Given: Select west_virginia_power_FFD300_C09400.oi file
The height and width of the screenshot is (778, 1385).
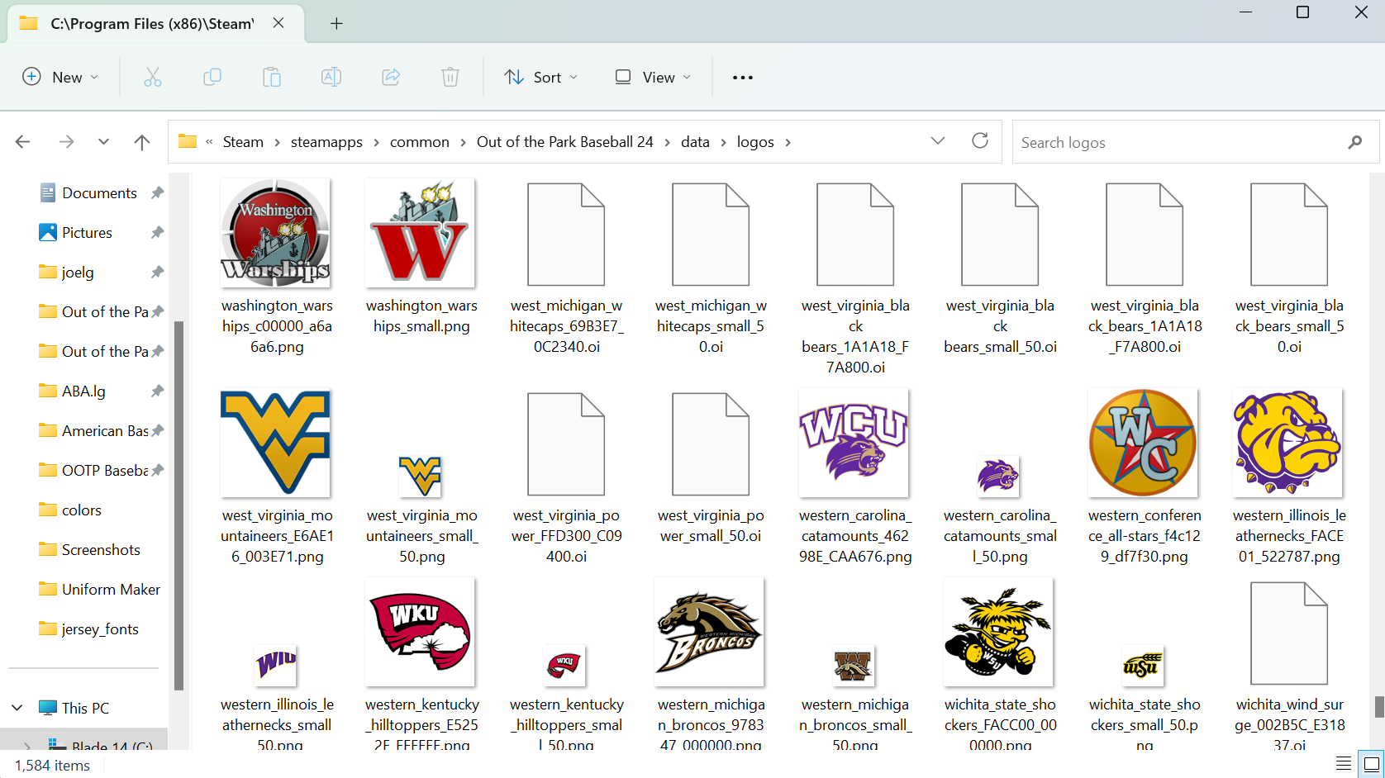Looking at the screenshot, I should tap(566, 444).
